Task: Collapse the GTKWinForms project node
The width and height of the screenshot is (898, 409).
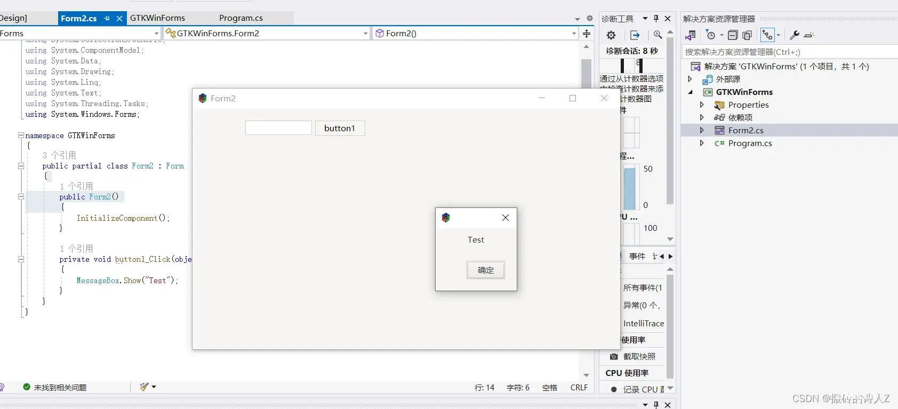Action: 690,92
